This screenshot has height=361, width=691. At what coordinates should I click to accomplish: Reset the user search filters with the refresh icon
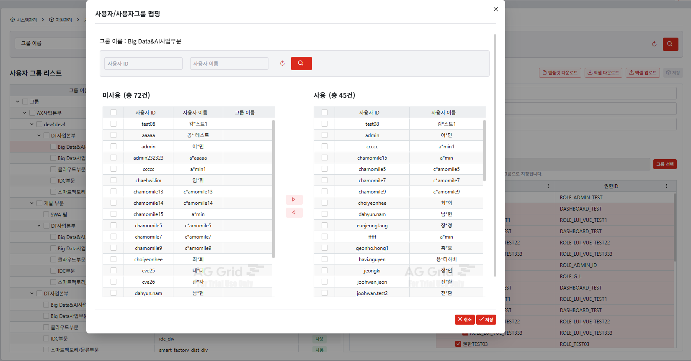(x=282, y=64)
